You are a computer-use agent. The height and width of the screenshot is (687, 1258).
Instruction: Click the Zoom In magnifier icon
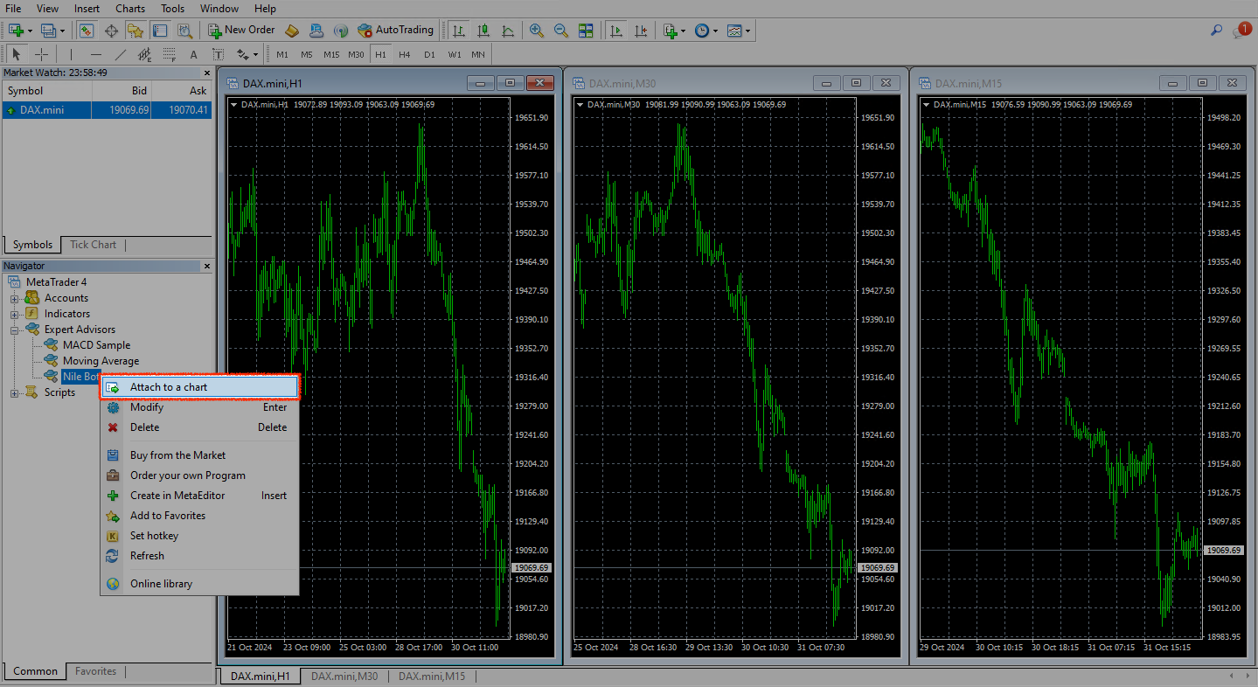(x=537, y=31)
